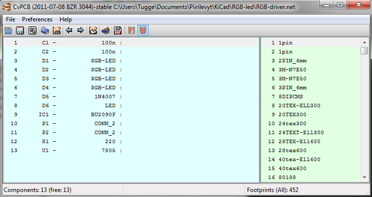Image resolution: width=372 pixels, height=197 pixels.
Task: Open footprint PDF documentation icon
Action: pos(118,30)
